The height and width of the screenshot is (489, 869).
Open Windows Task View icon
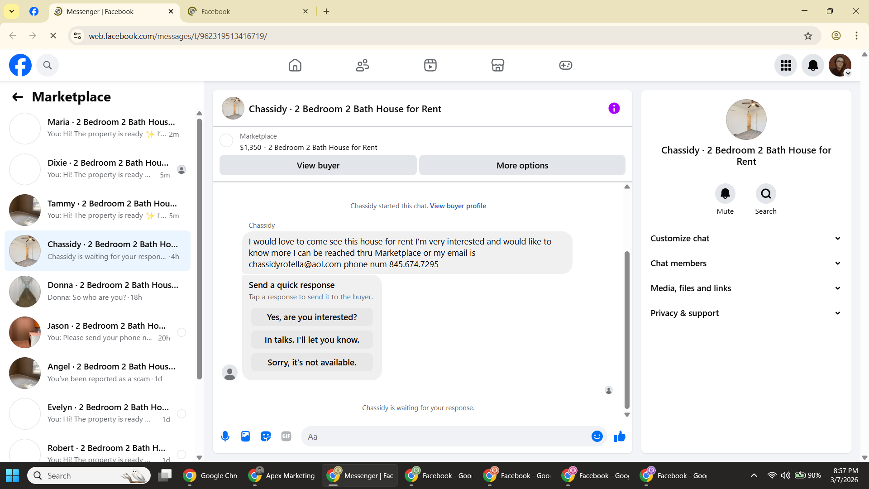pyautogui.click(x=165, y=475)
